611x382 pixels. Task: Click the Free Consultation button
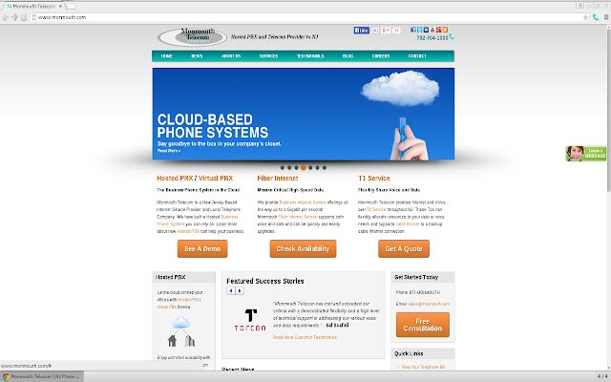tap(423, 325)
